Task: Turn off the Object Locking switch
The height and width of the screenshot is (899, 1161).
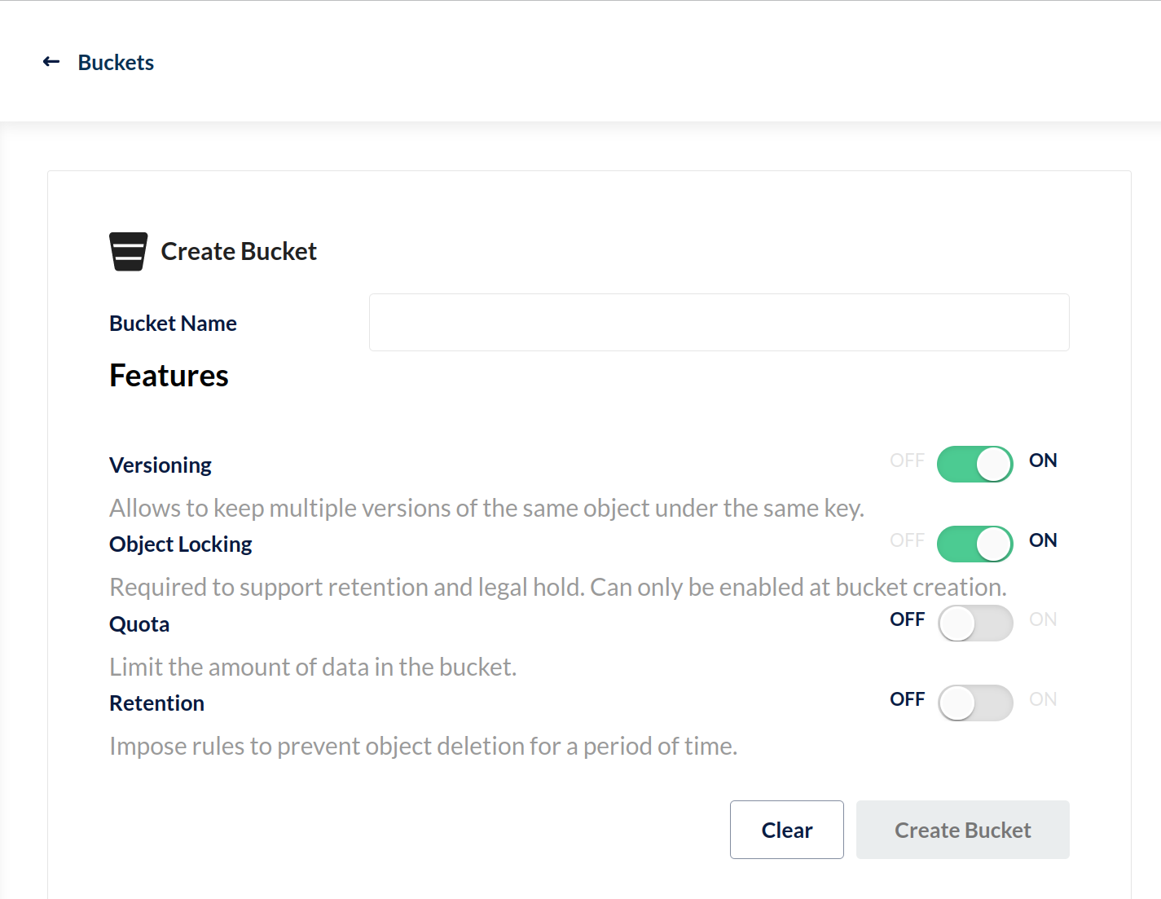Action: pyautogui.click(x=974, y=544)
